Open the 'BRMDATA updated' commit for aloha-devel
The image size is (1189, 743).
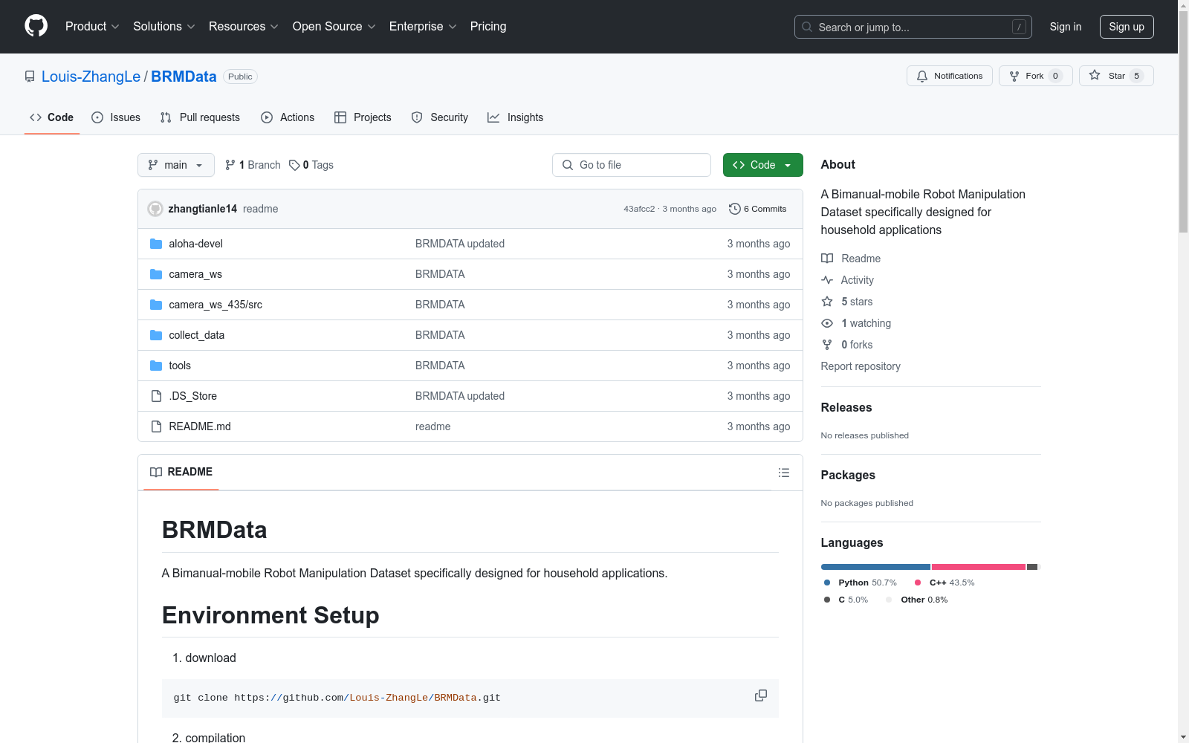460,244
